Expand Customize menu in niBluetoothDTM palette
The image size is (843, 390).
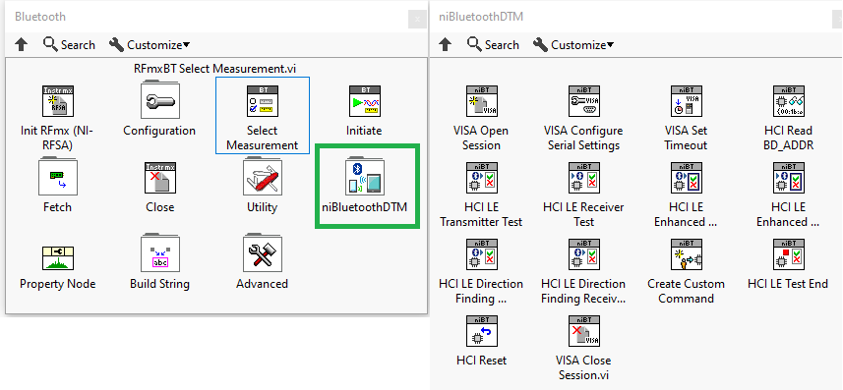[x=573, y=44]
